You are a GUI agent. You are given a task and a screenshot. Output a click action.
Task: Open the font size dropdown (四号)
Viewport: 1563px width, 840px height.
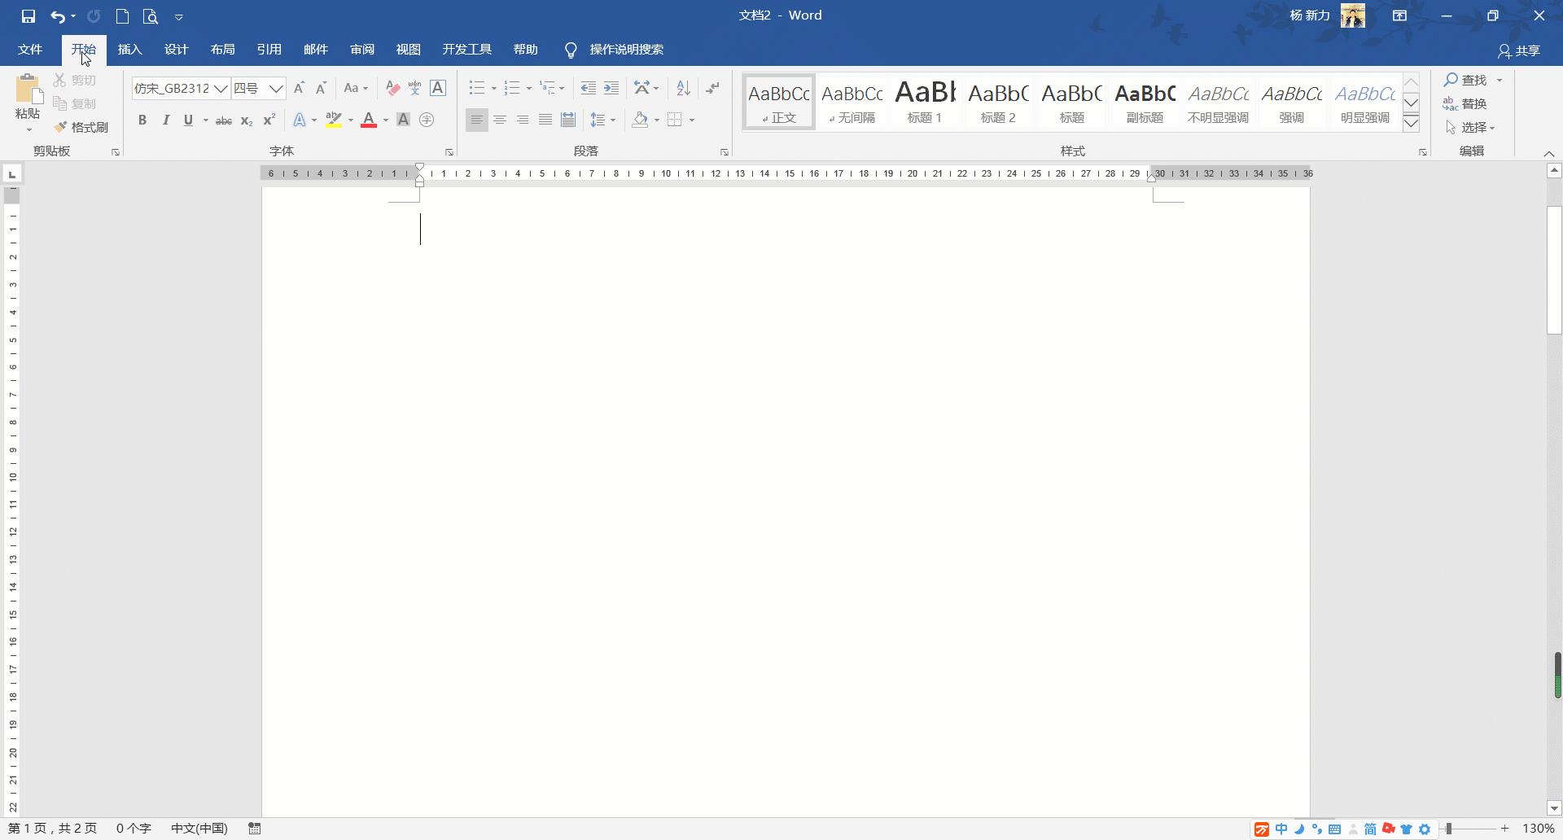tap(276, 89)
